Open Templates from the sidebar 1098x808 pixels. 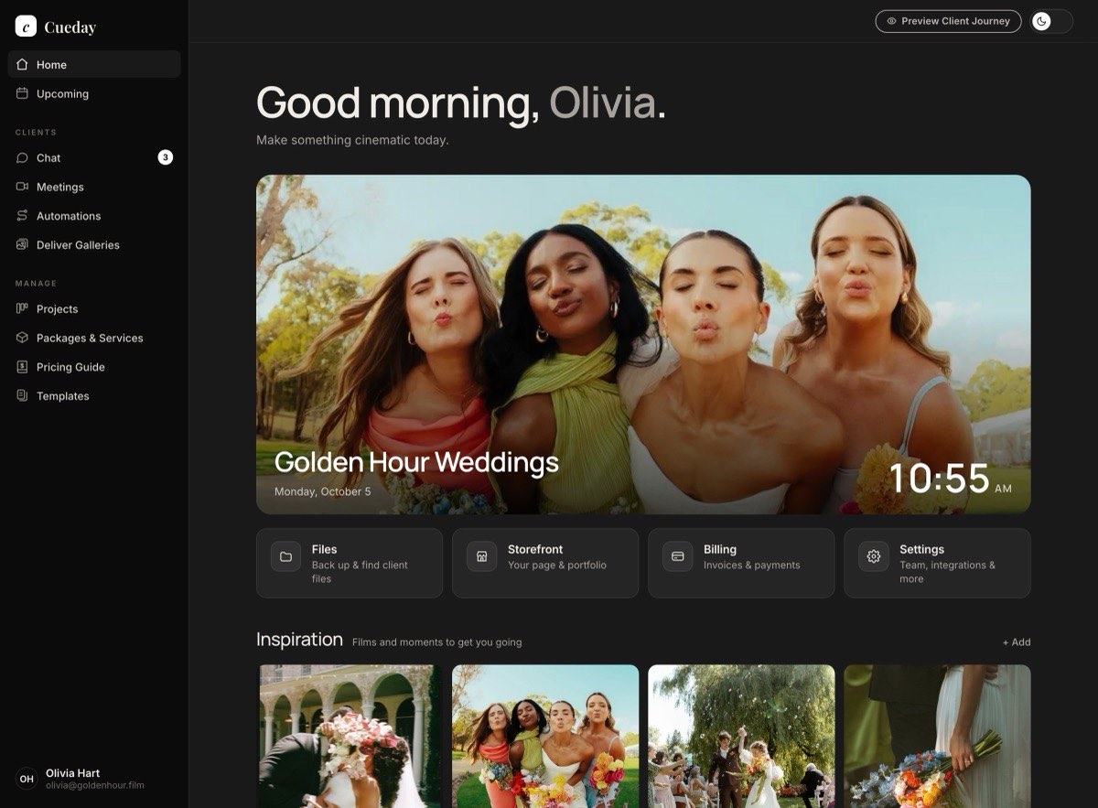(x=94, y=396)
